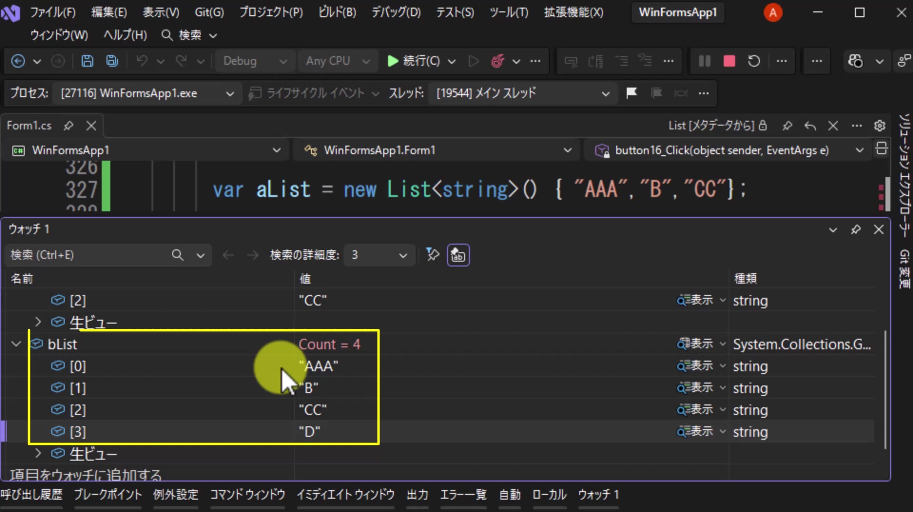Image resolution: width=913 pixels, height=512 pixels.
Task: Close the Form1.cs tab
Action: point(91,126)
